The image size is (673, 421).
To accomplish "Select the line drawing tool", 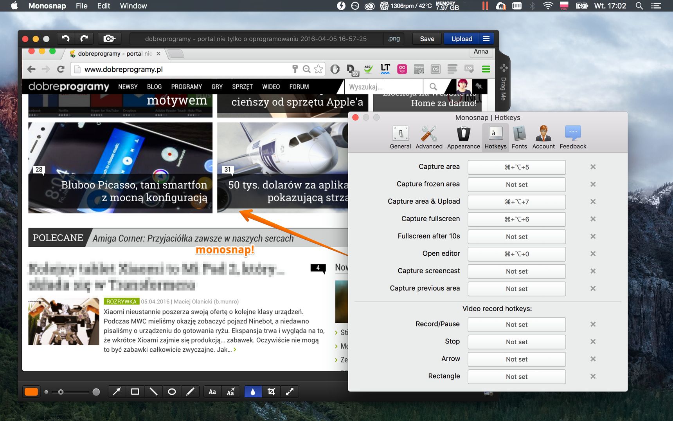I will [x=153, y=392].
